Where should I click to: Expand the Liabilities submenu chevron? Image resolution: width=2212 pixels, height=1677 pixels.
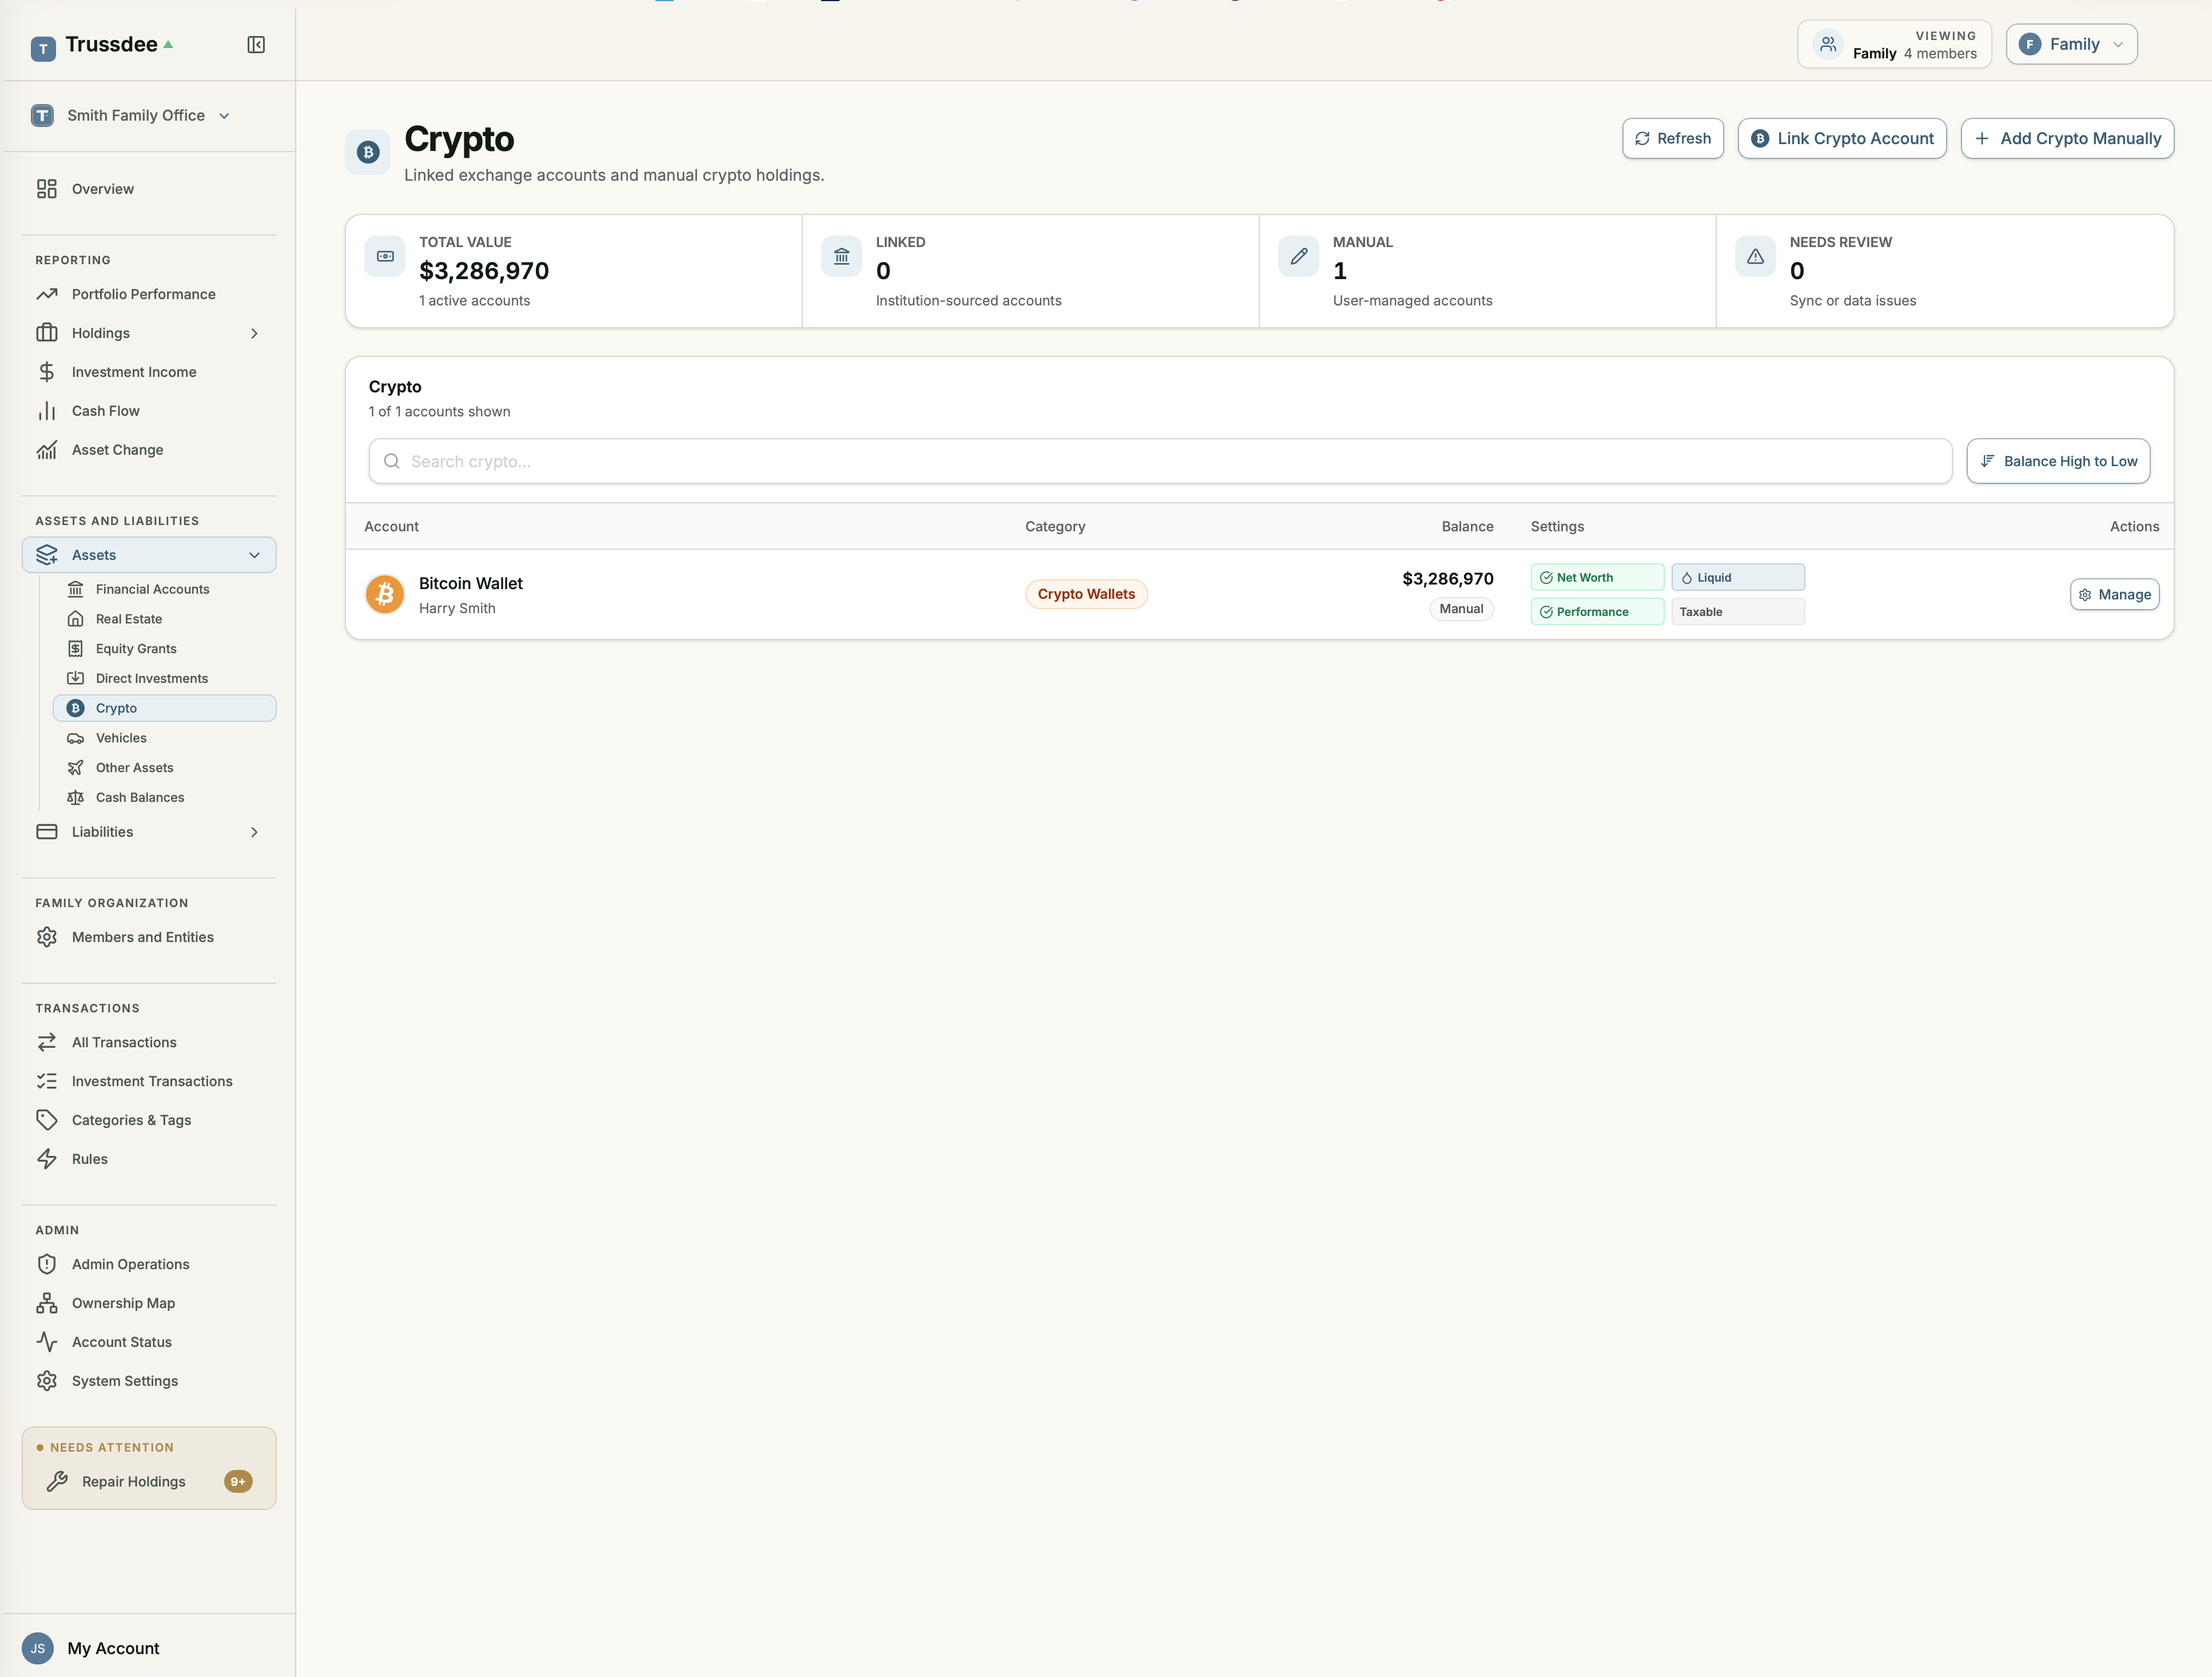tap(254, 832)
